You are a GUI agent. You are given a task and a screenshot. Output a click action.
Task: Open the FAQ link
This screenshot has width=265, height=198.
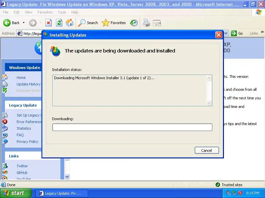pyautogui.click(x=20, y=135)
